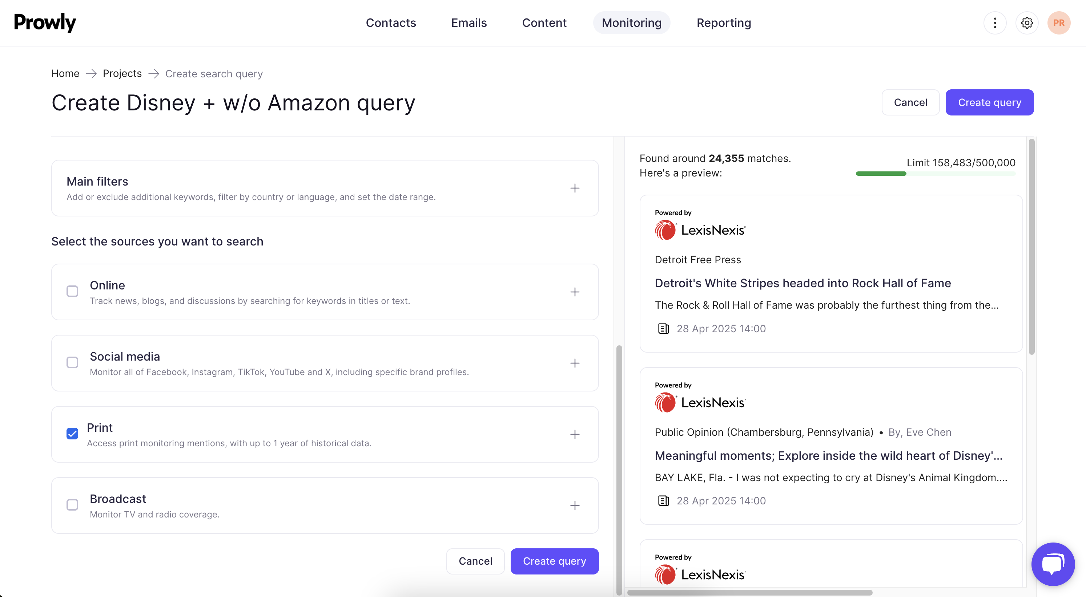The height and width of the screenshot is (597, 1086).
Task: Tick the Broadcast source checkbox
Action: tap(73, 505)
